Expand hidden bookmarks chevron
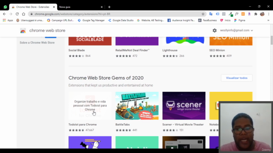The image size is (273, 153). 268,20
